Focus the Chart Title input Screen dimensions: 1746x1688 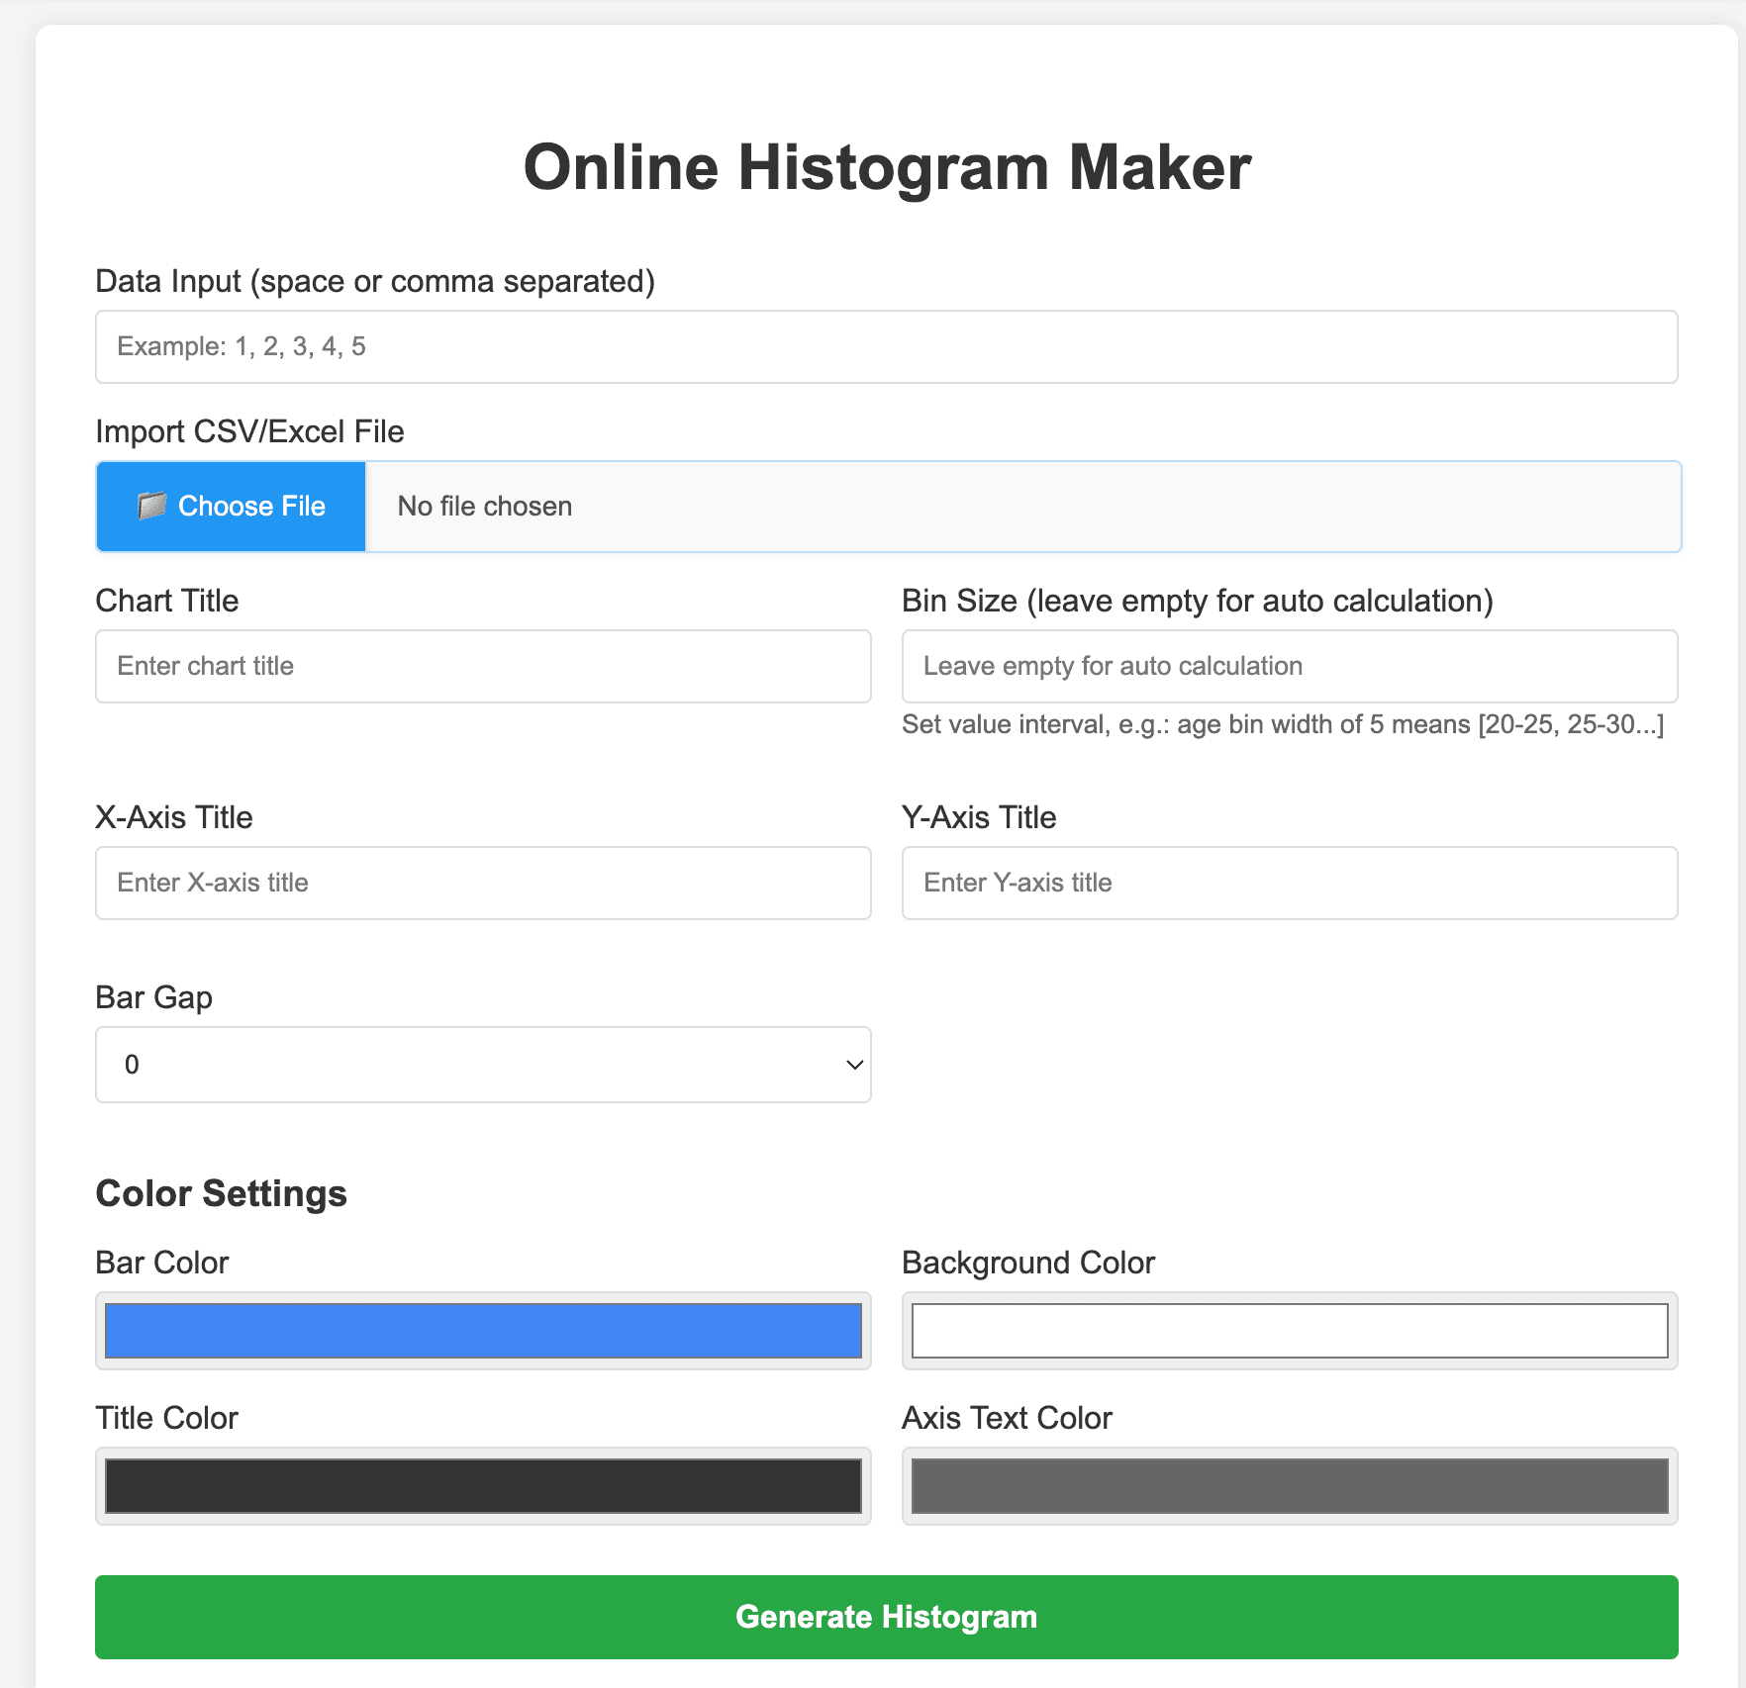[483, 666]
